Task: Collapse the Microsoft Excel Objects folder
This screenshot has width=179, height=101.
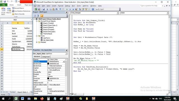Action: pyautogui.click(x=37, y=21)
